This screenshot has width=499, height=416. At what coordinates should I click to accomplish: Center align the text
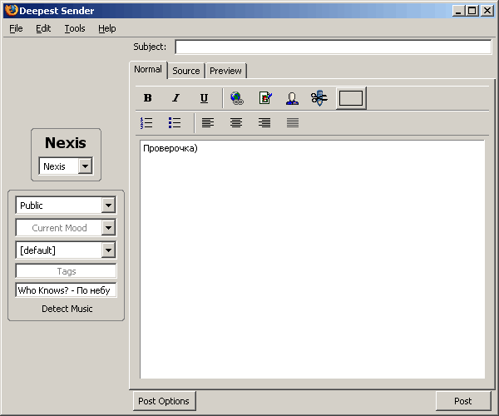[x=236, y=123]
